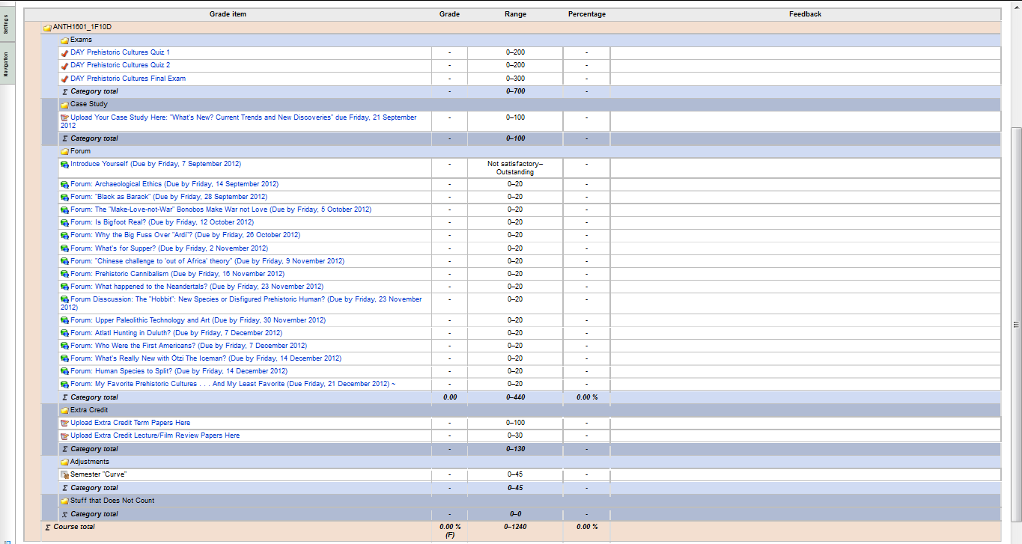Click forum icon beside Human Species to Split?
This screenshot has width=1022, height=544.
click(x=64, y=372)
